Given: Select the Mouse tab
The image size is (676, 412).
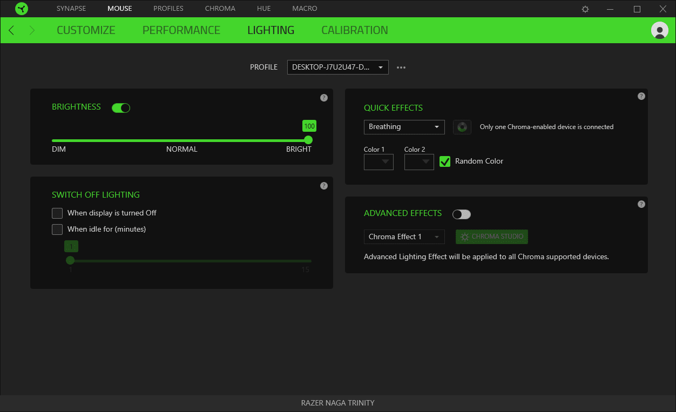Looking at the screenshot, I should pos(120,9).
